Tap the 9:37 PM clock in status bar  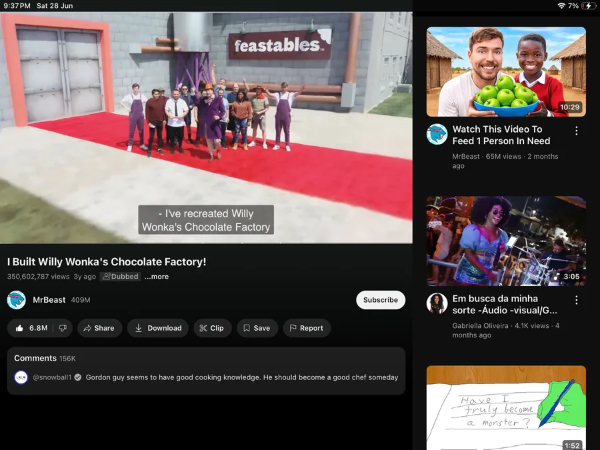click(17, 6)
